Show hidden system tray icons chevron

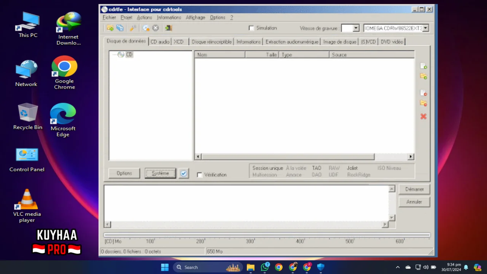(x=398, y=267)
